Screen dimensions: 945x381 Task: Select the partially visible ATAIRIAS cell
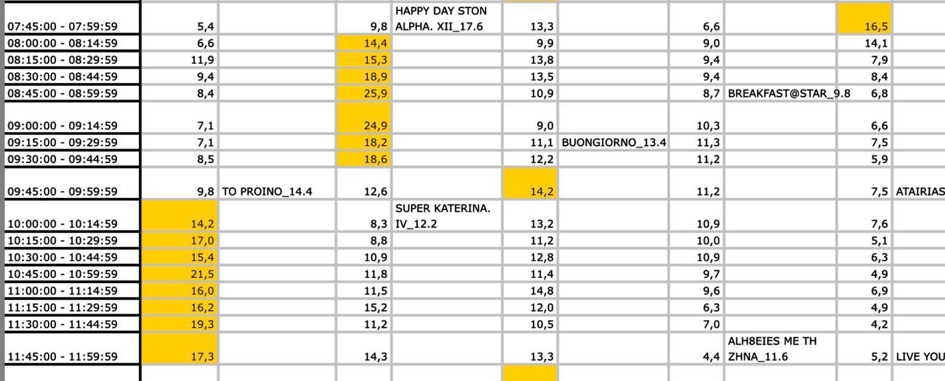coord(920,192)
